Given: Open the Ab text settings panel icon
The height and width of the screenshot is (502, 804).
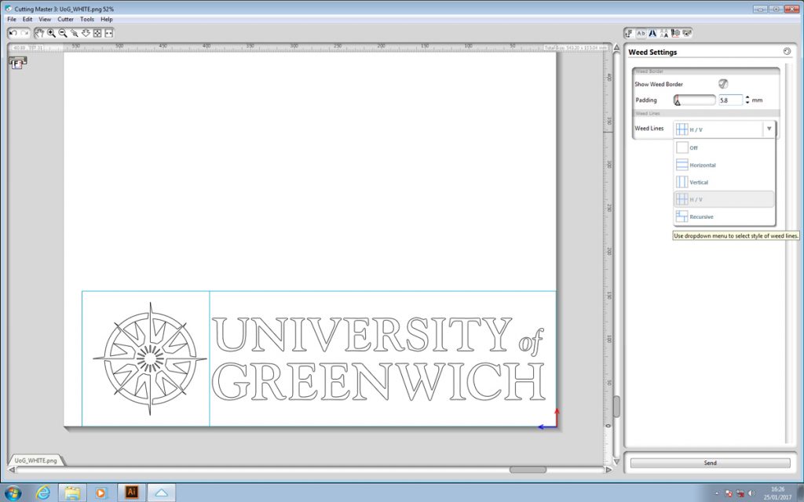Looking at the screenshot, I should (x=641, y=33).
